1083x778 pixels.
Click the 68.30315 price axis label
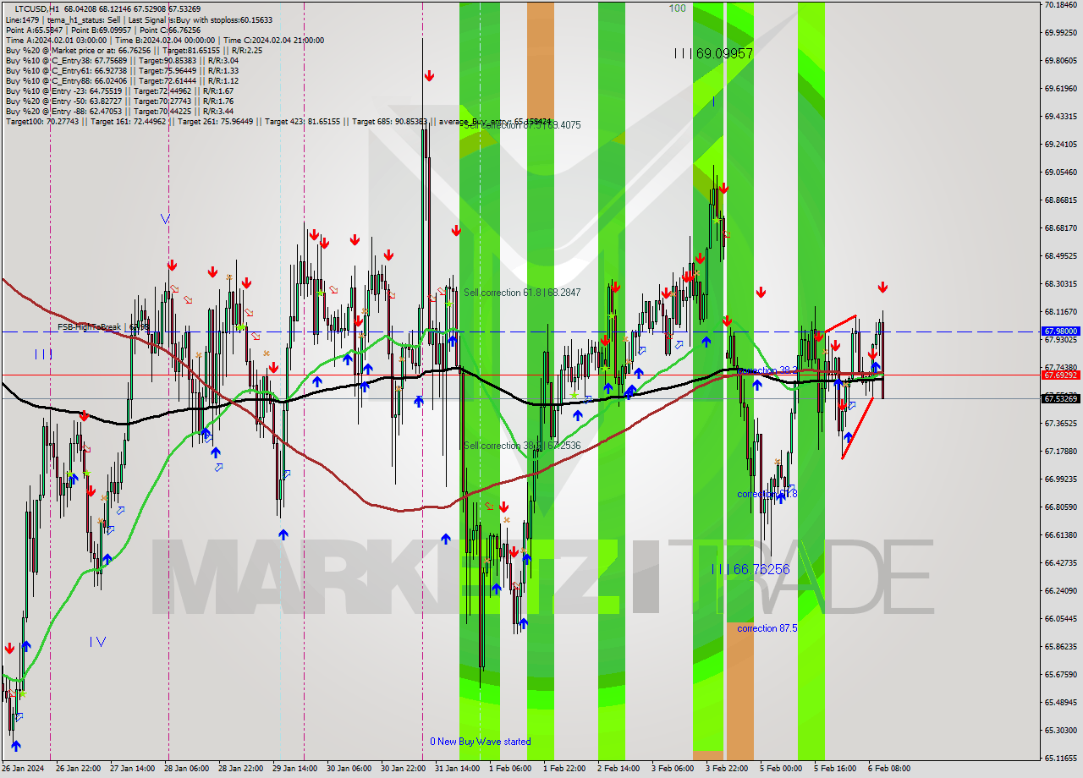1060,284
